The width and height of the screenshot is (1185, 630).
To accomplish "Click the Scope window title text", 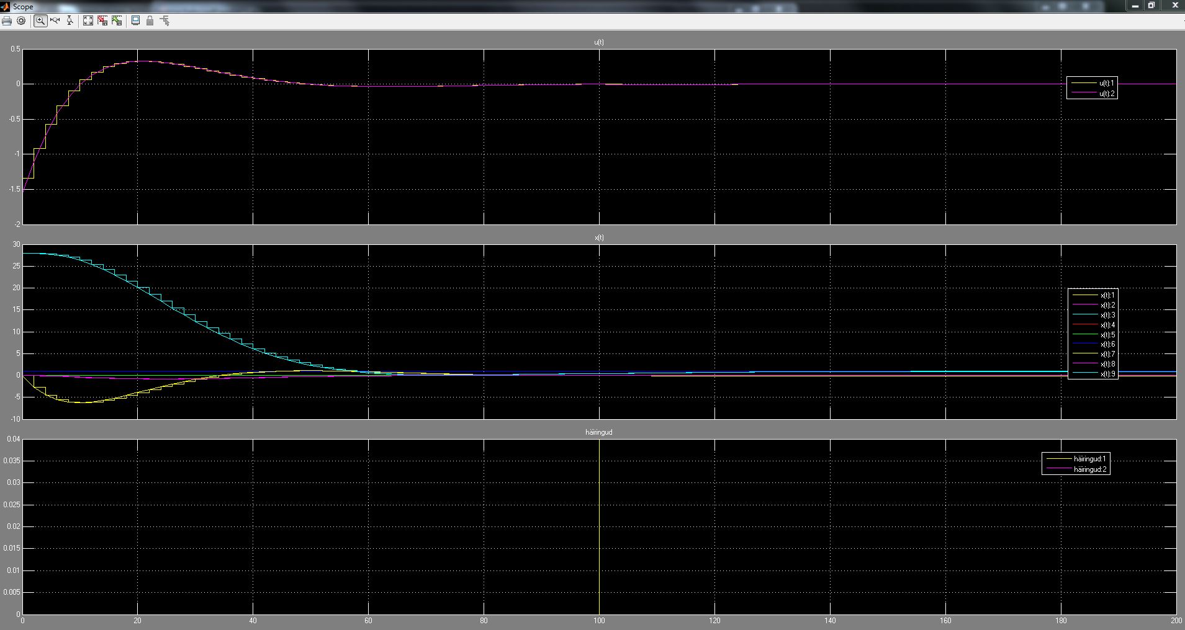I will (x=23, y=7).
